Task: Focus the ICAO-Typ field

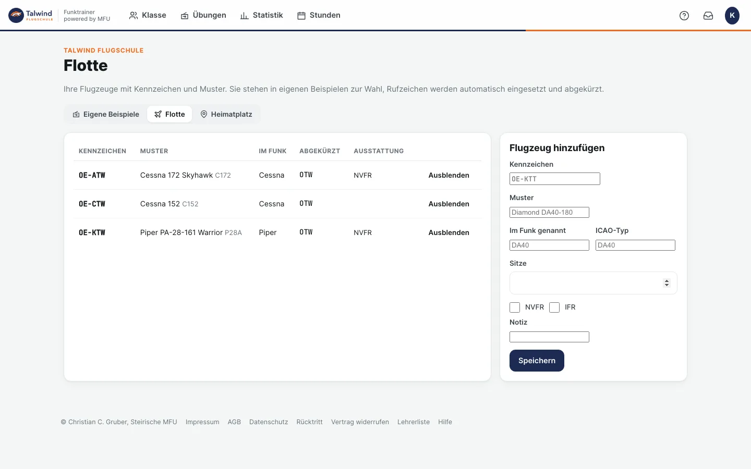Action: click(635, 245)
